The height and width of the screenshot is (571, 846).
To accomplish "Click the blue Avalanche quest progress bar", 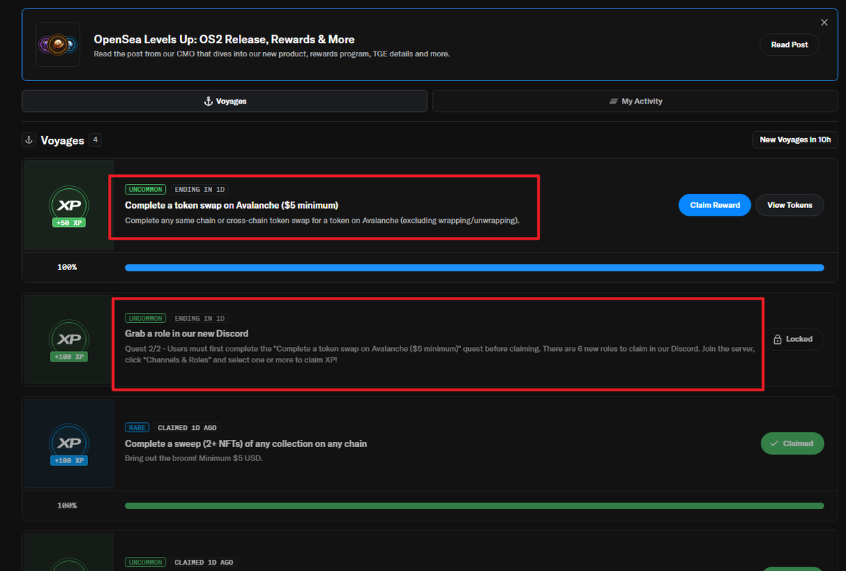I will 474,268.
